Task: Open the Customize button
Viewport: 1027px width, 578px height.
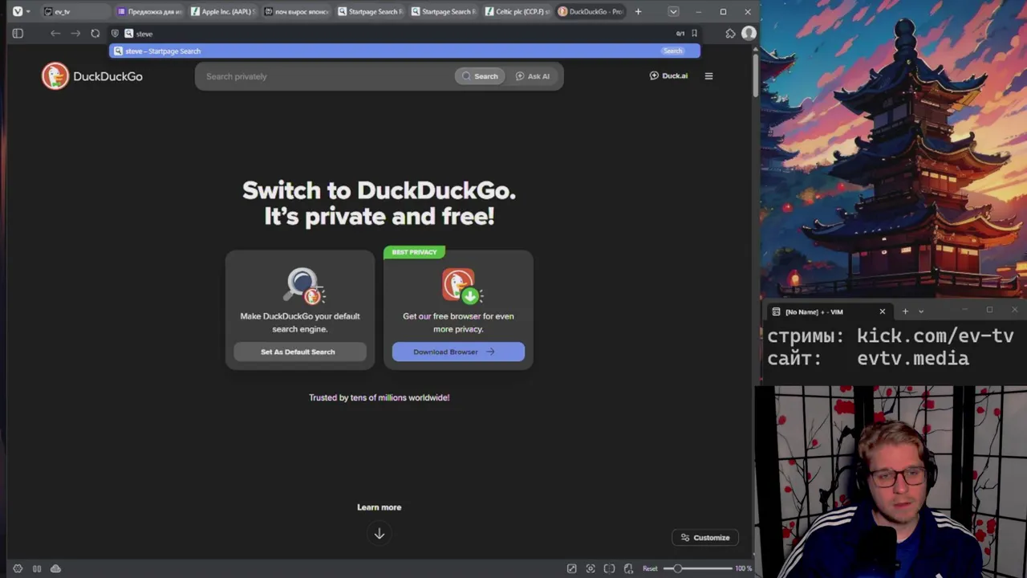Action: (705, 538)
